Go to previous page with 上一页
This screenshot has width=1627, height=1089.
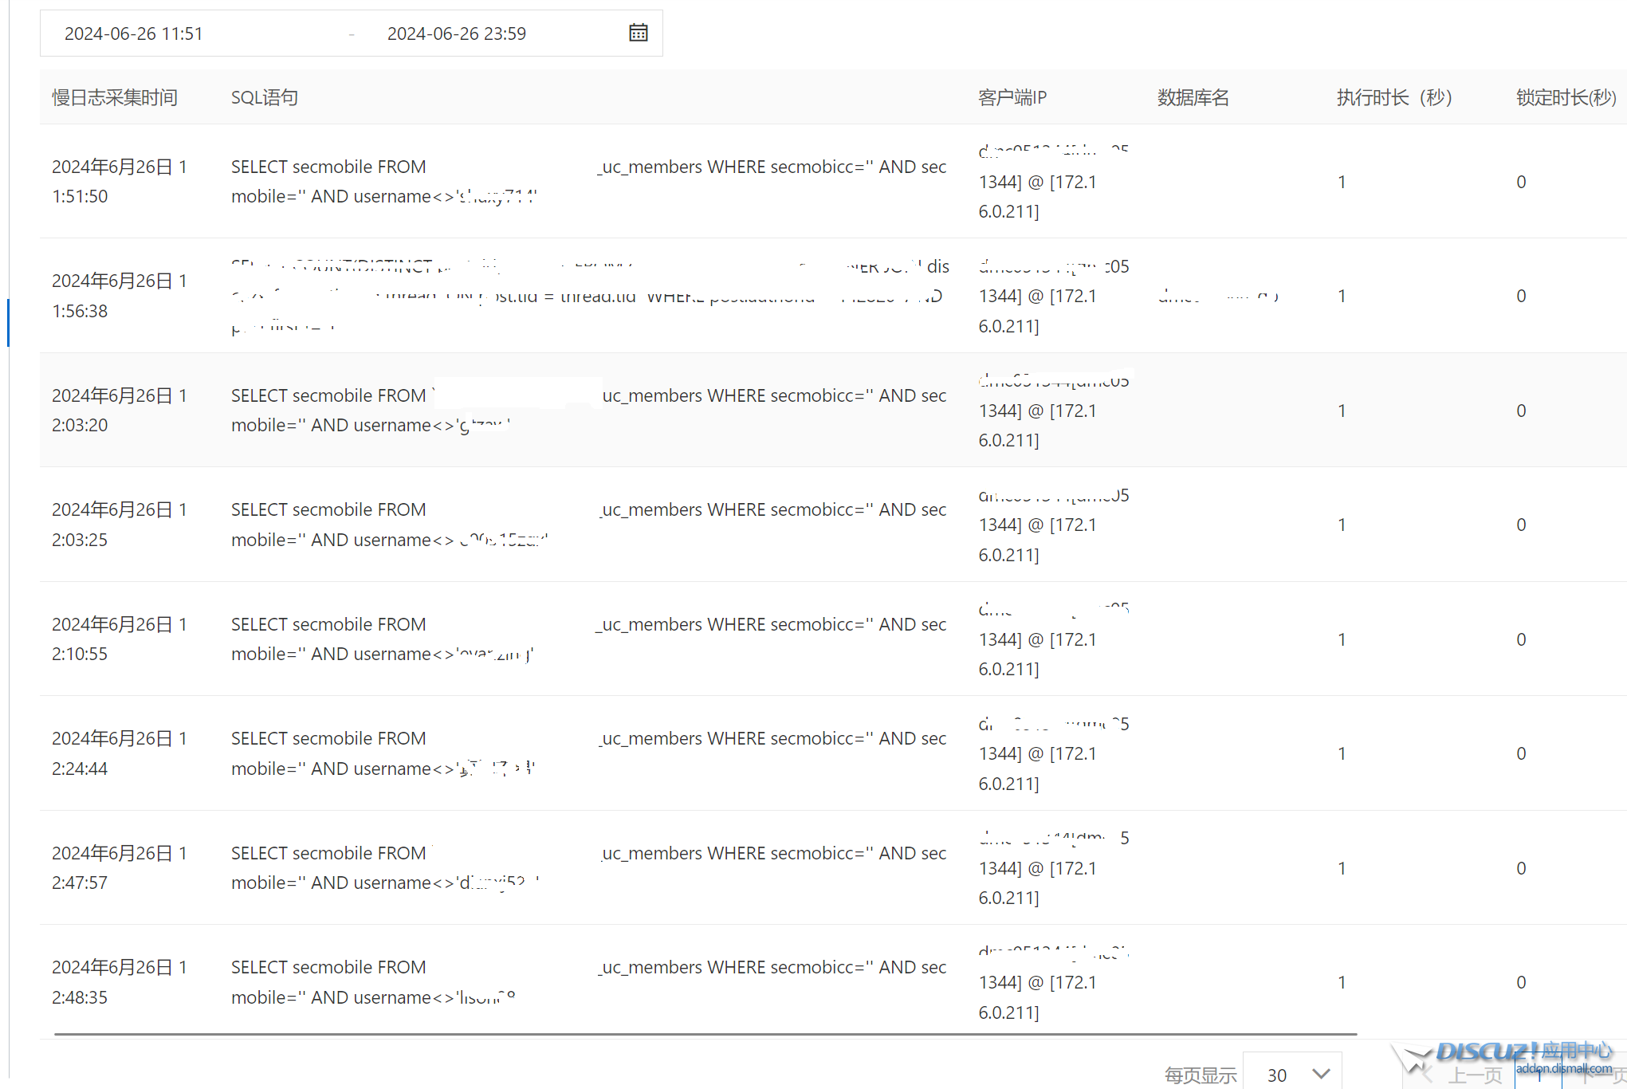(1474, 1075)
